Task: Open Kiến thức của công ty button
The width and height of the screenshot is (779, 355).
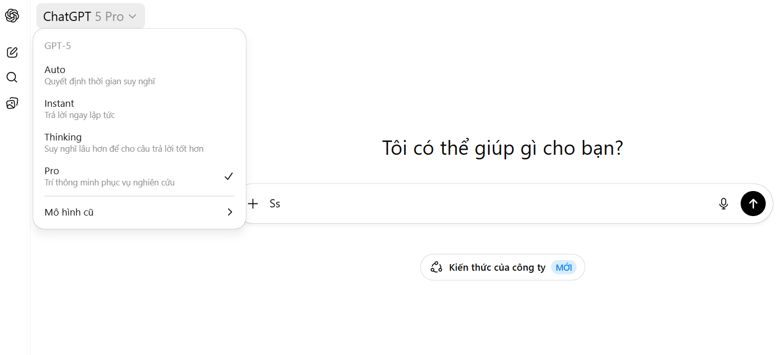Action: [497, 267]
